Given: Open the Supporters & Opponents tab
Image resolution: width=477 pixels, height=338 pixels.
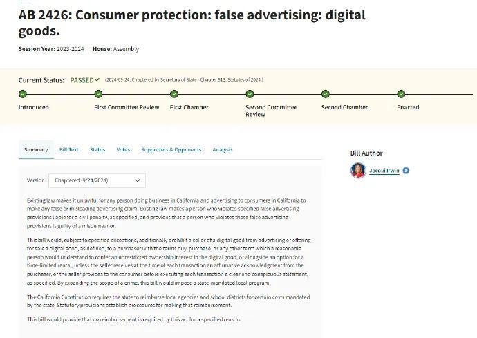Looking at the screenshot, I should tap(171, 149).
